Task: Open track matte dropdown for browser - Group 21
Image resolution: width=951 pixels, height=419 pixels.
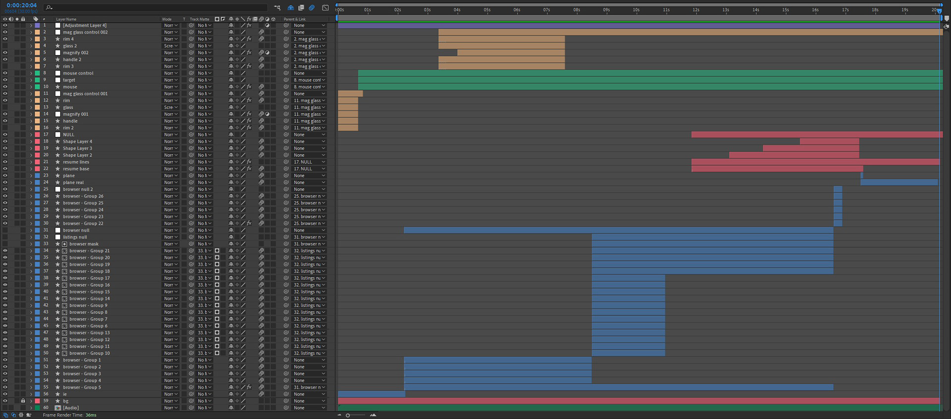Action: click(205, 251)
